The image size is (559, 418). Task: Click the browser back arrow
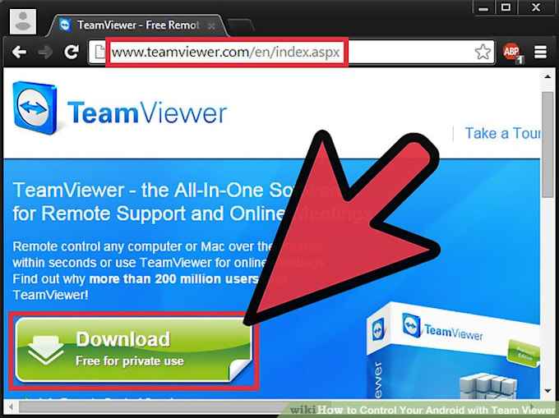[19, 53]
